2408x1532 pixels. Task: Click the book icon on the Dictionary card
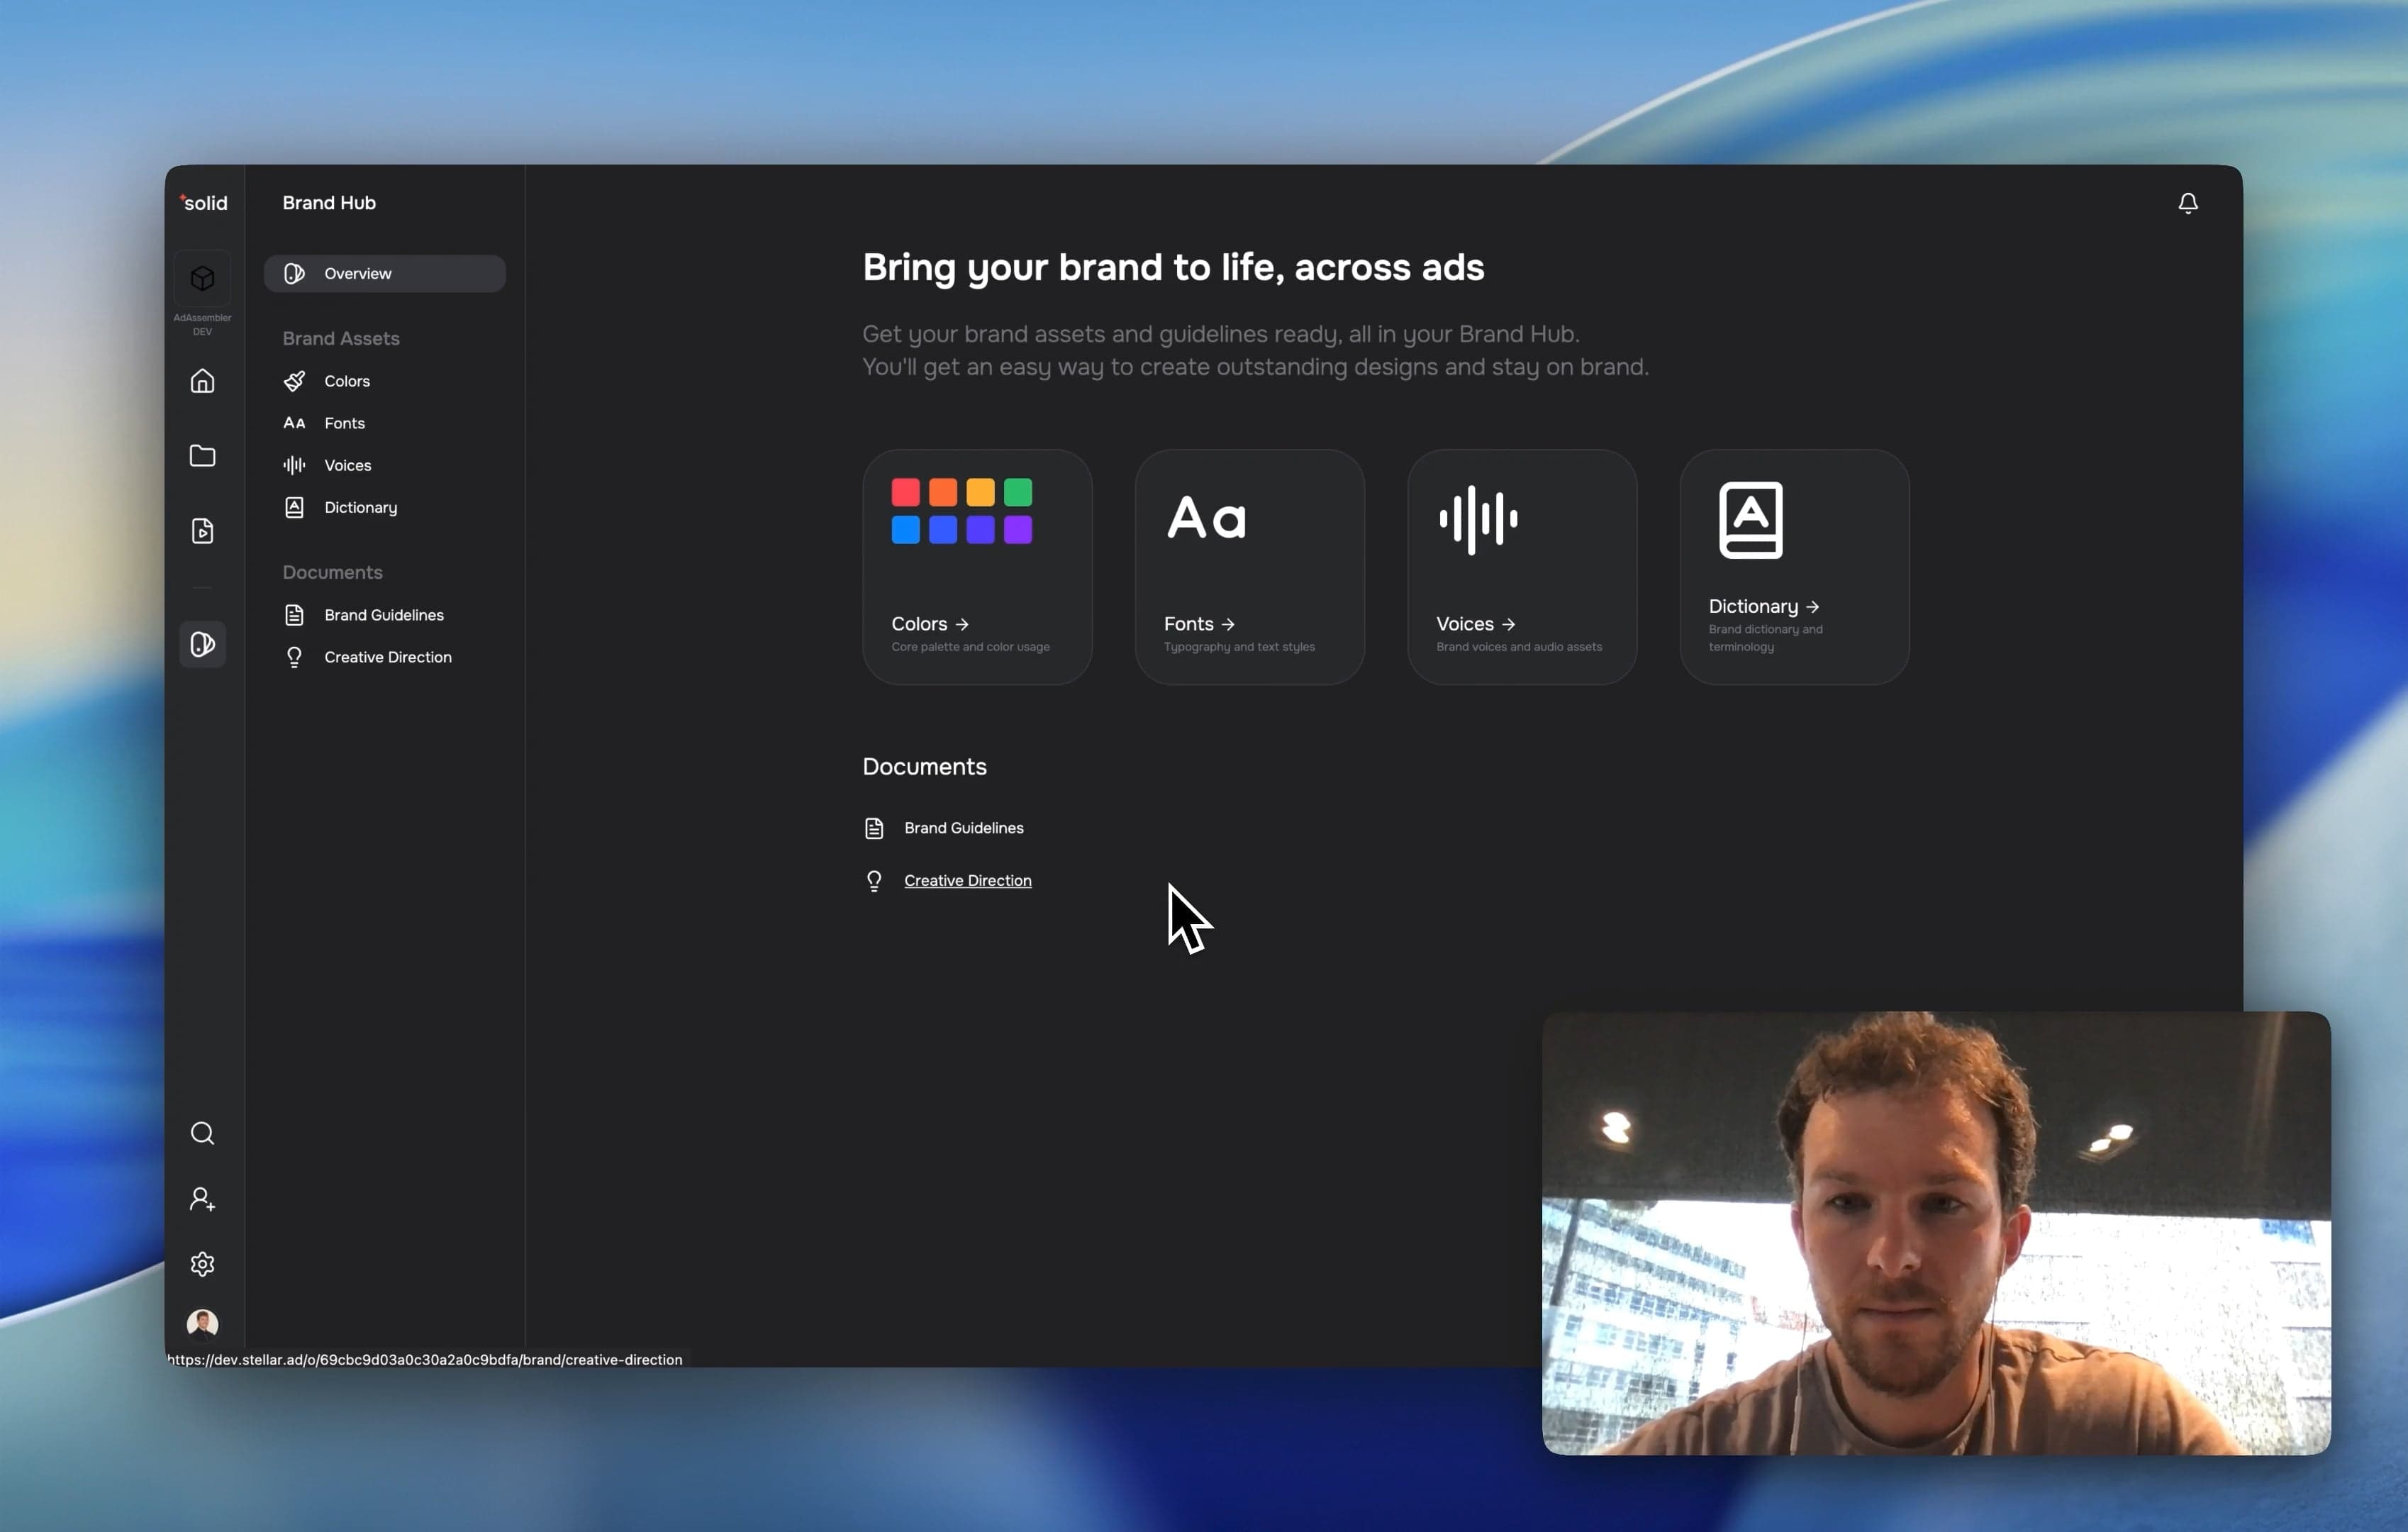[x=1751, y=520]
